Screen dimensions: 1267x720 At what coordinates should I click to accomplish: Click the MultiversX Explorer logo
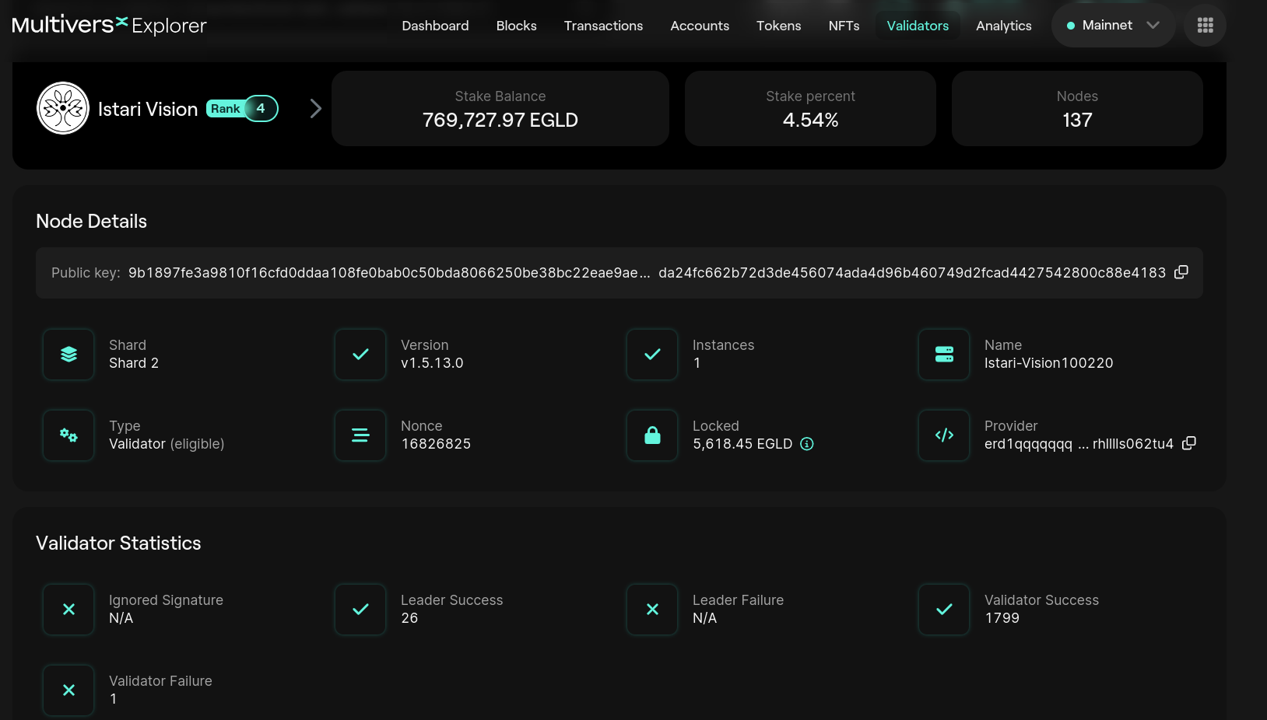pyautogui.click(x=109, y=25)
